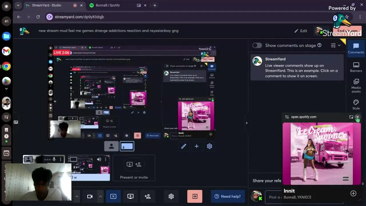The width and height of the screenshot is (366, 206).
Task: Toggle the camera in bottom toolbar
Action: pyautogui.click(x=90, y=196)
